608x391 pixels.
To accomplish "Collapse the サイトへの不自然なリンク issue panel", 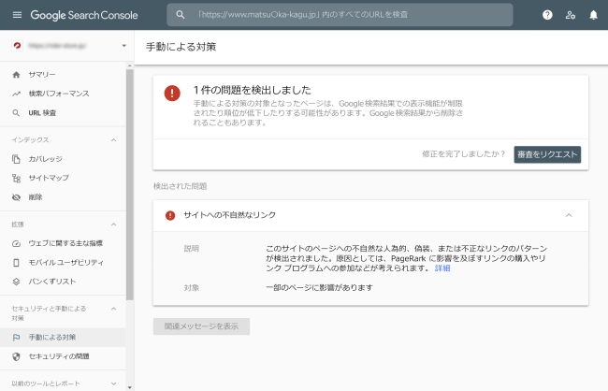I will (x=569, y=215).
